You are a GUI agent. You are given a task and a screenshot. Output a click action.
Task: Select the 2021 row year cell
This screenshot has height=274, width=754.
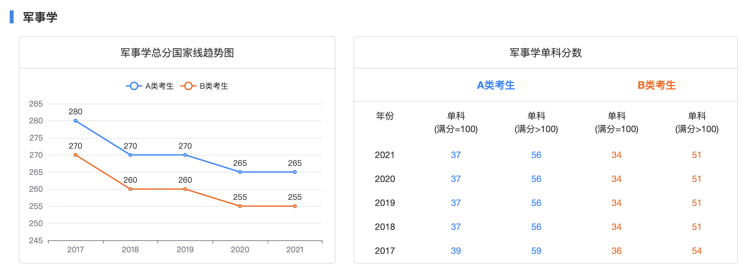click(x=385, y=155)
